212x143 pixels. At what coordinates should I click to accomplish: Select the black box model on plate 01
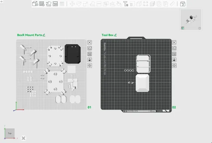[73, 54]
